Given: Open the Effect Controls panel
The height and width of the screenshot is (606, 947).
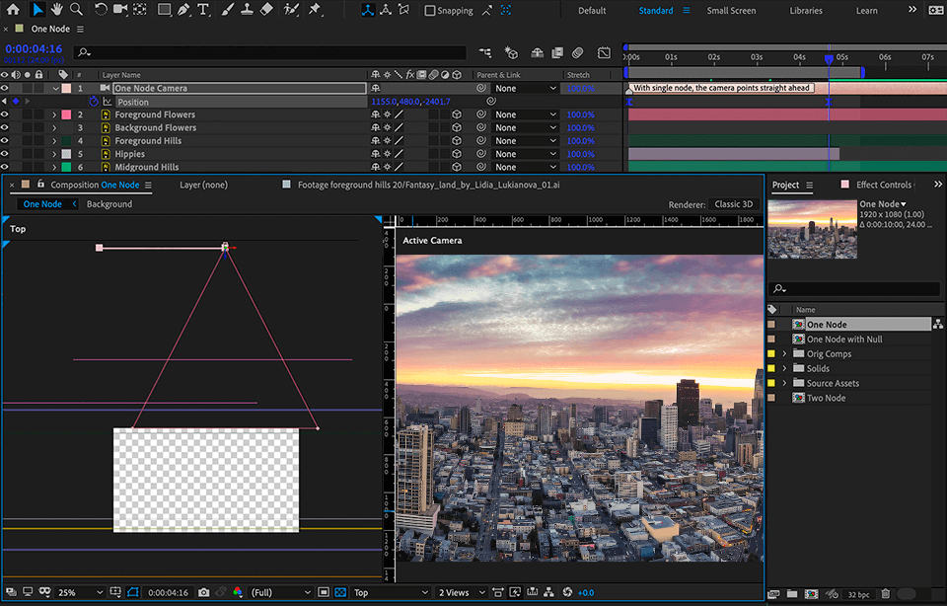Looking at the screenshot, I should coord(885,184).
